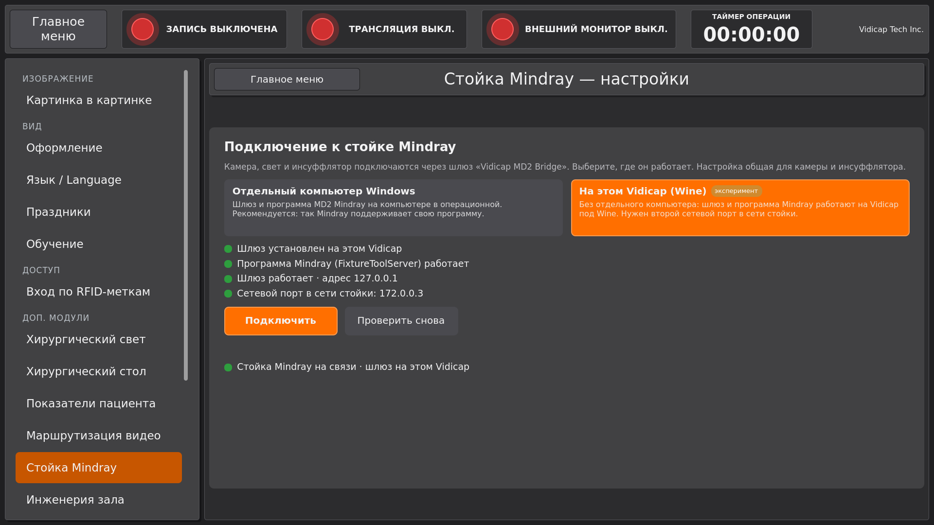
Task: Click the top-left "Главное меню" button
Action: coord(58,29)
